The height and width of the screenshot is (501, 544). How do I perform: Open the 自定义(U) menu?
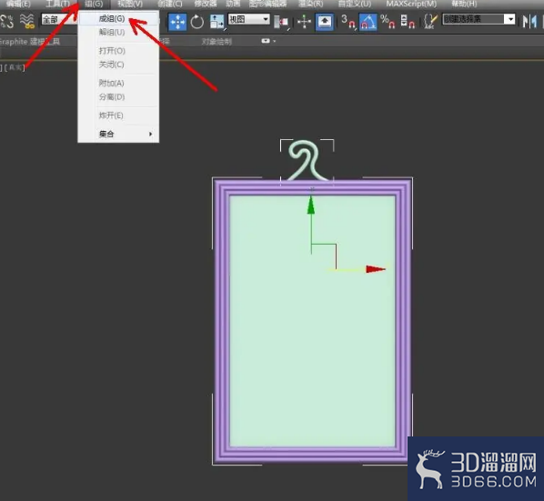point(355,4)
